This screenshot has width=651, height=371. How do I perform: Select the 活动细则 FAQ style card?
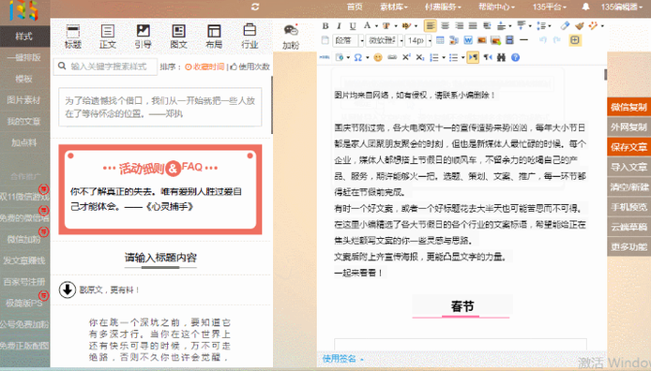click(x=160, y=189)
